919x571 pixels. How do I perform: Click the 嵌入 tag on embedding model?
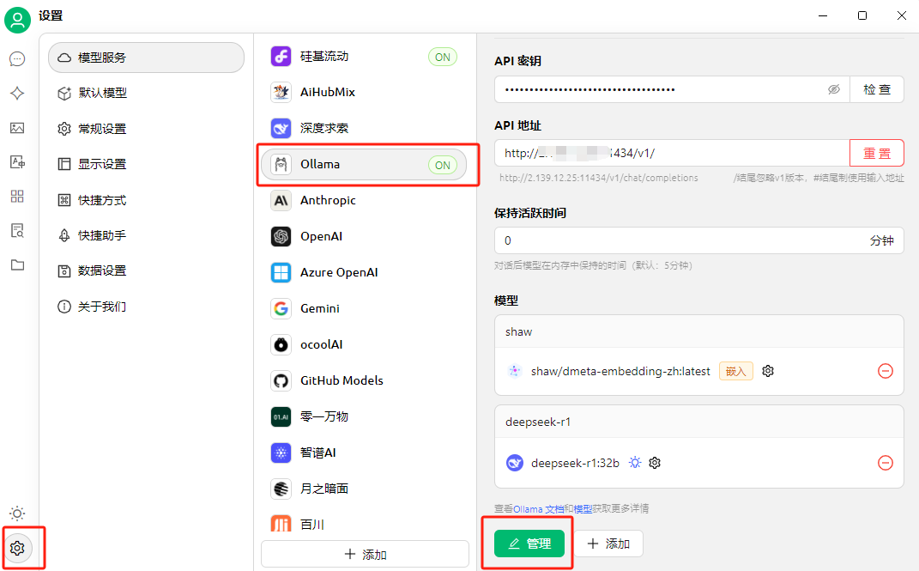[735, 371]
